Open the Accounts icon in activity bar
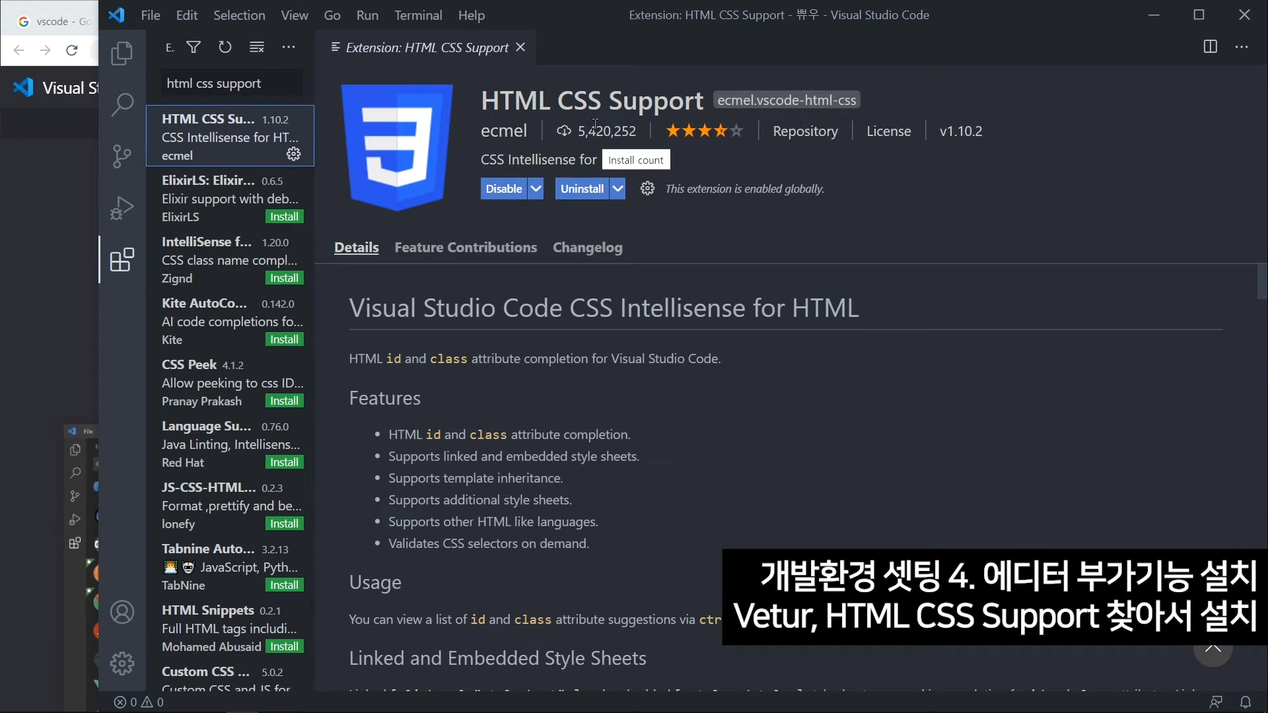 pos(122,613)
